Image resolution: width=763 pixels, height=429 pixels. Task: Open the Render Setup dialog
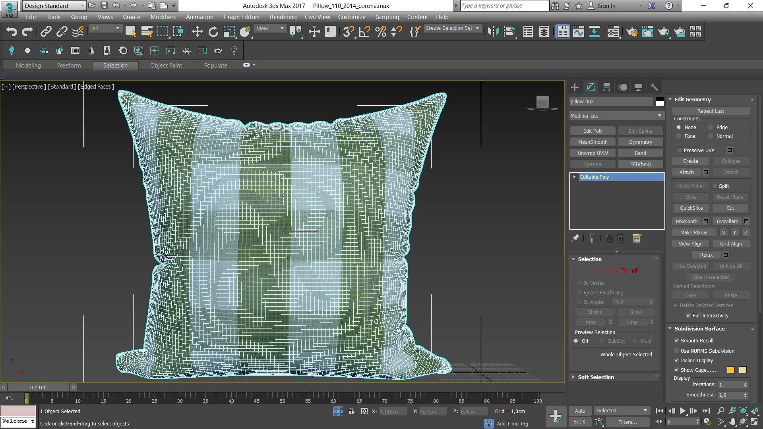[x=632, y=32]
